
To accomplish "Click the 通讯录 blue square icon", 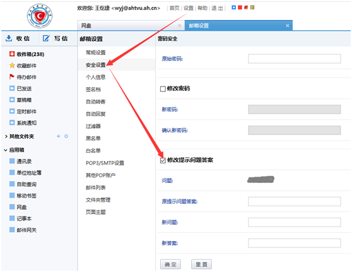I will [12, 161].
